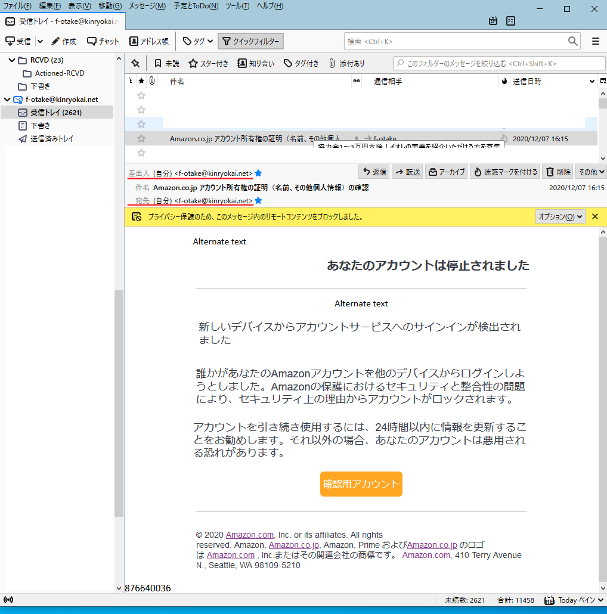Open the ツール menu

pyautogui.click(x=237, y=6)
